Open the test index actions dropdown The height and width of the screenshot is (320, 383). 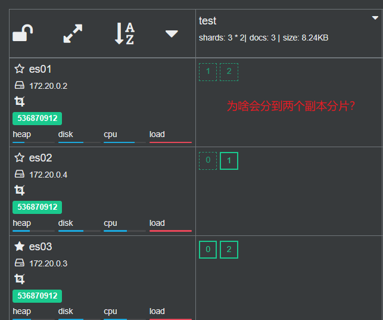(375, 18)
